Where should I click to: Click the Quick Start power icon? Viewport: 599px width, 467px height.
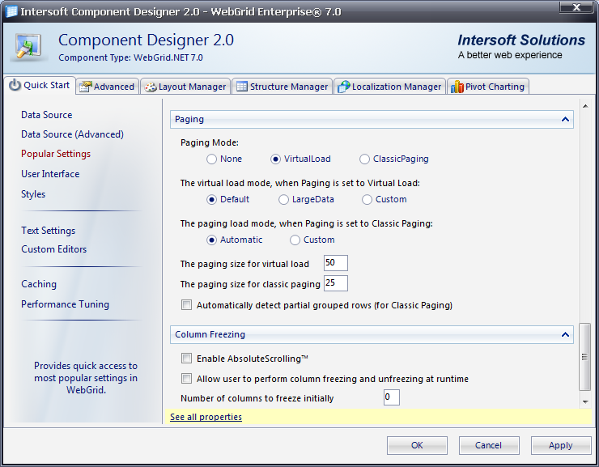pos(15,85)
